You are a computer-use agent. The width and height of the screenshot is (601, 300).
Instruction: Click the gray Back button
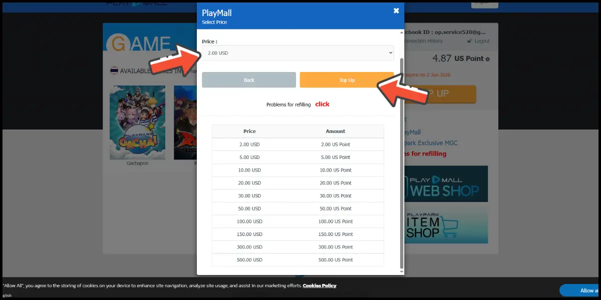pyautogui.click(x=249, y=80)
